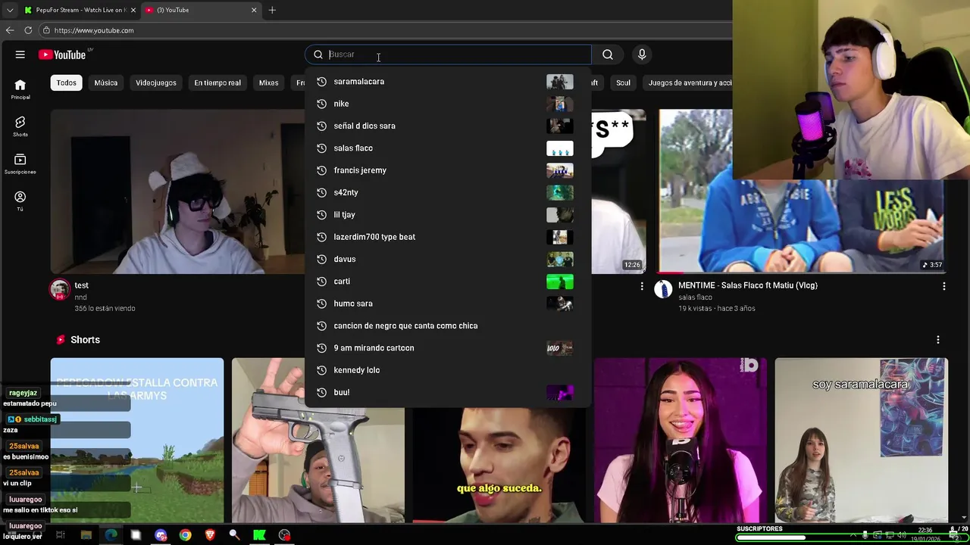Open the tab list dropdown arrow

[x=10, y=10]
